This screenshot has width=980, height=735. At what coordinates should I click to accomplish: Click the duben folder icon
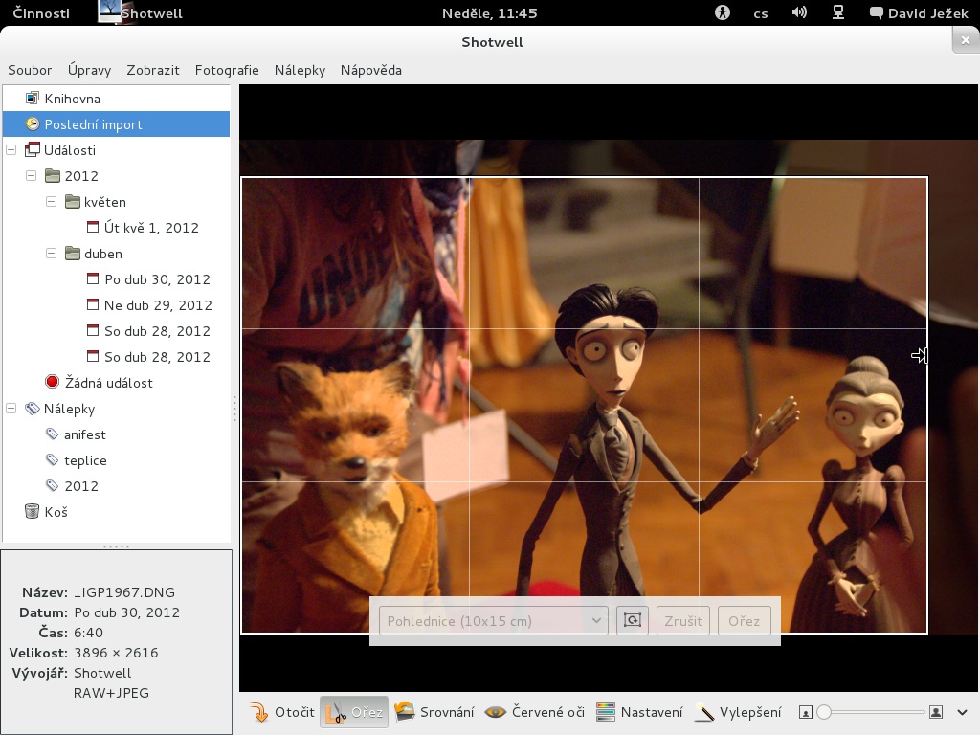[x=73, y=253]
